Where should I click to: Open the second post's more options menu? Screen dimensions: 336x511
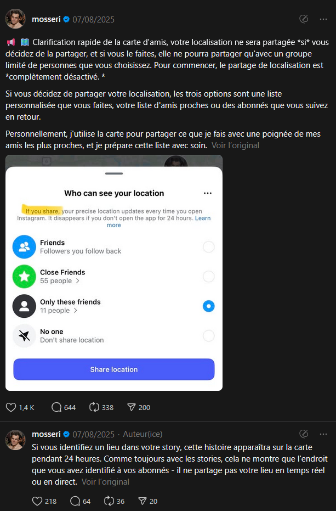[323, 434]
